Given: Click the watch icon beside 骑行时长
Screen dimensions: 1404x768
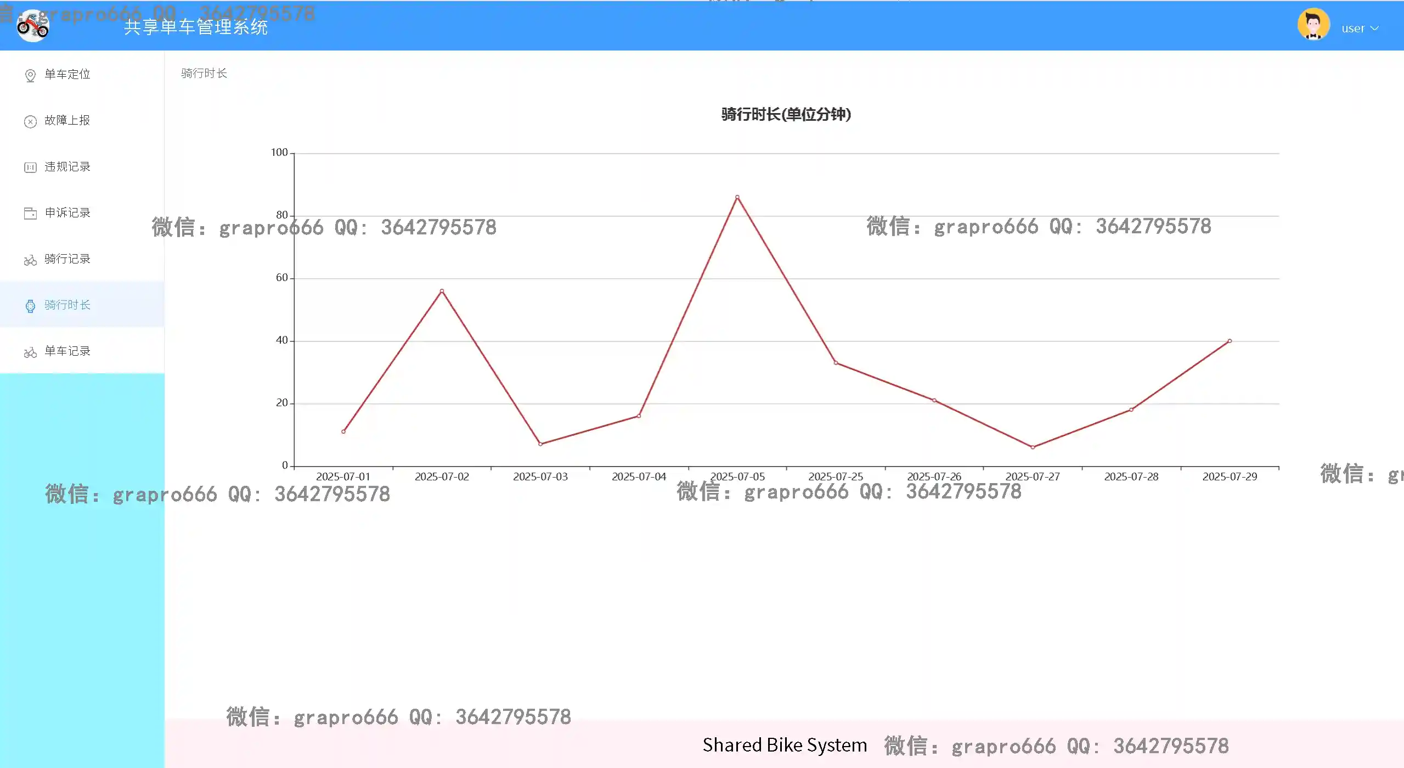Looking at the screenshot, I should click(x=31, y=306).
